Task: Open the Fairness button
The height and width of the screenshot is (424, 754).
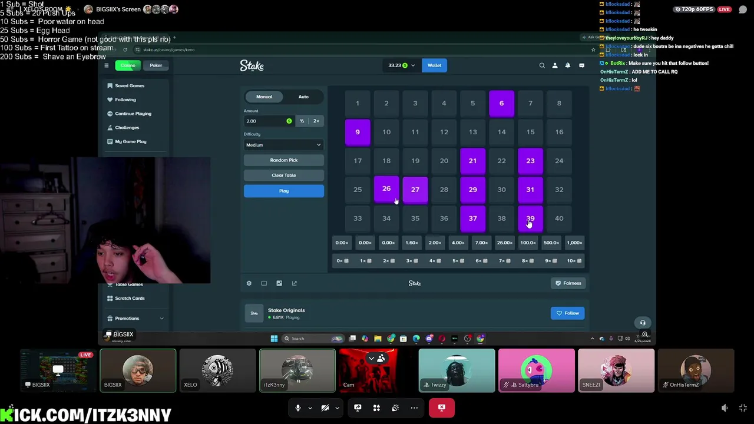Action: pos(568,283)
